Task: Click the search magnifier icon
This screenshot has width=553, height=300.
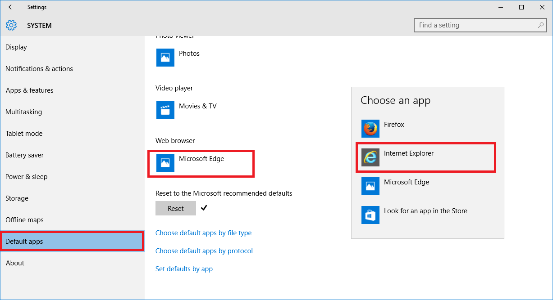Action: point(540,25)
